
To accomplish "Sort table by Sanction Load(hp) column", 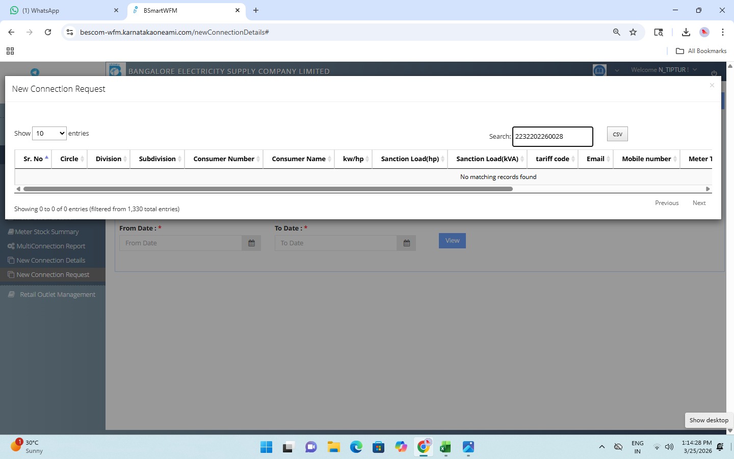I will 410,159.
